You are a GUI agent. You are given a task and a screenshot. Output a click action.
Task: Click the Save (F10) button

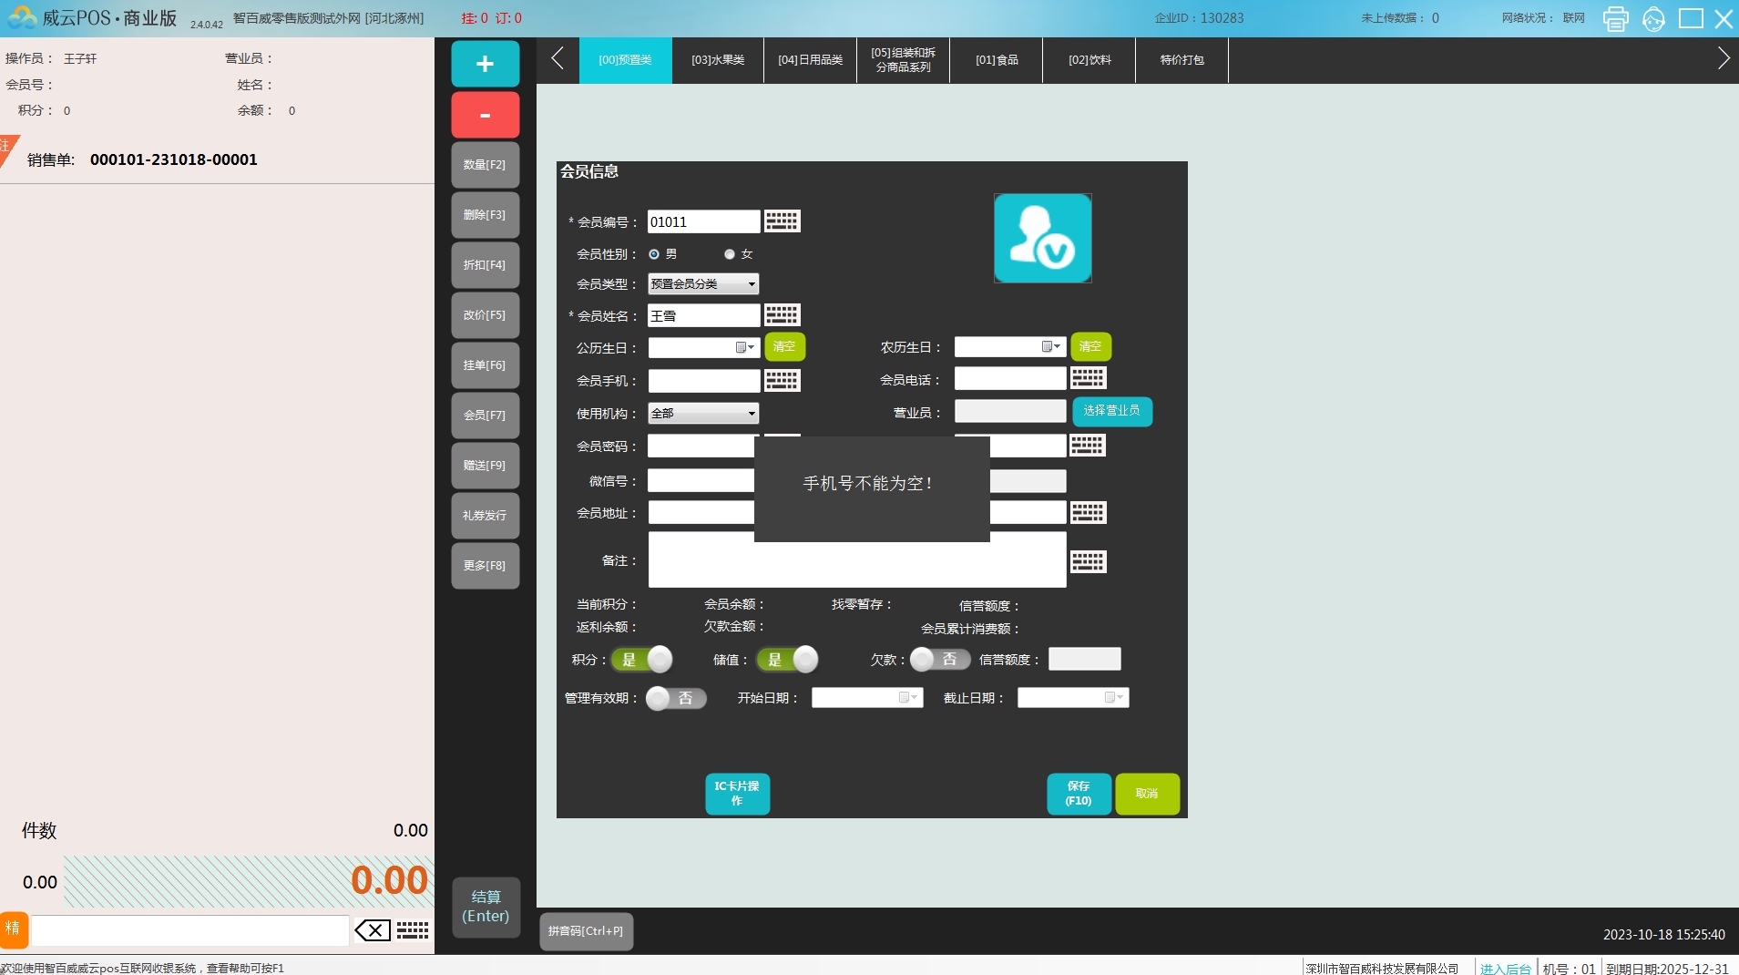[1078, 794]
